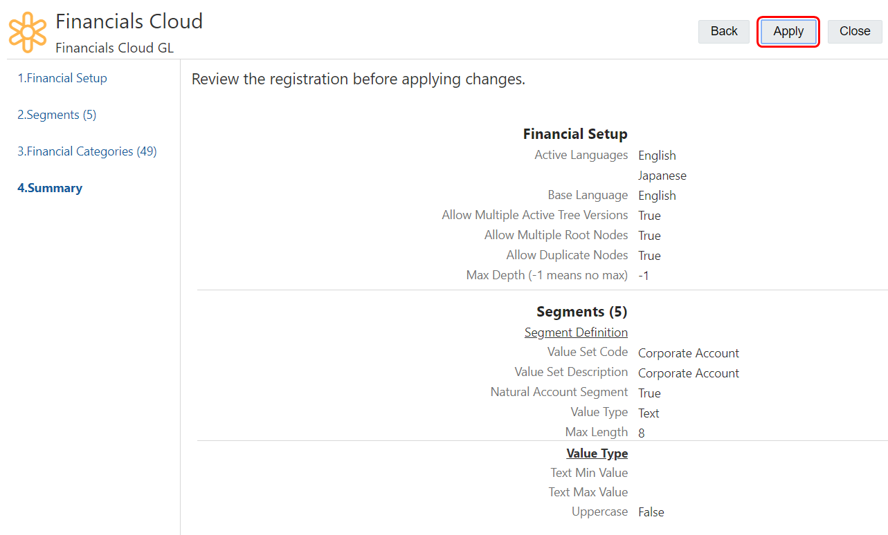Click the Review the registration instruction text
Viewport: 888px width, 535px height.
point(359,79)
